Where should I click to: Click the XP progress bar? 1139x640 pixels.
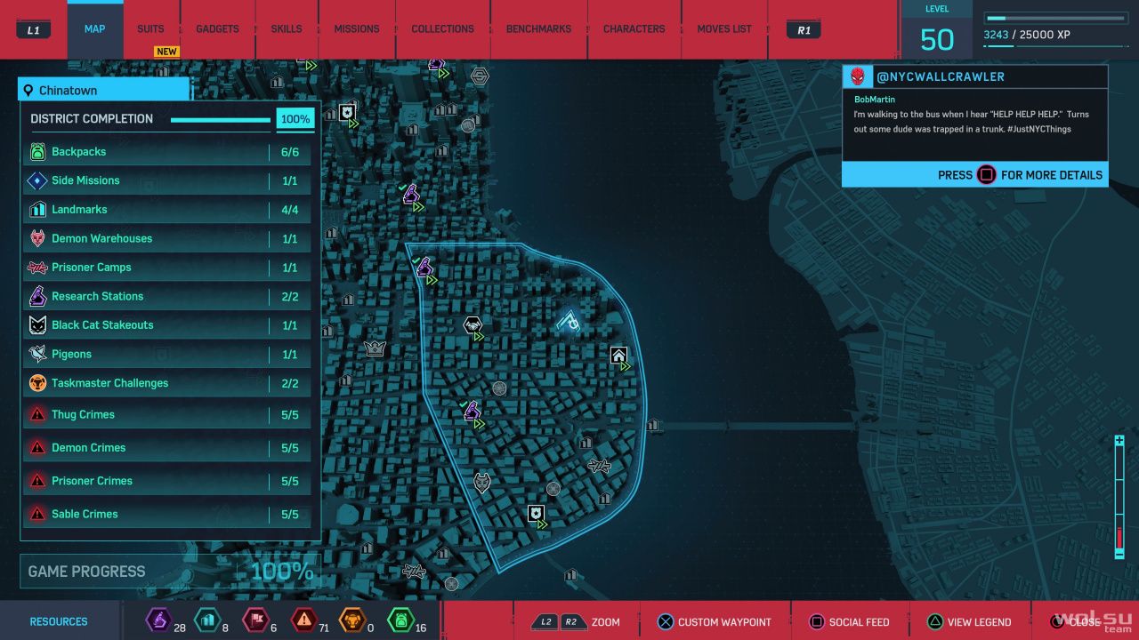click(x=1056, y=18)
